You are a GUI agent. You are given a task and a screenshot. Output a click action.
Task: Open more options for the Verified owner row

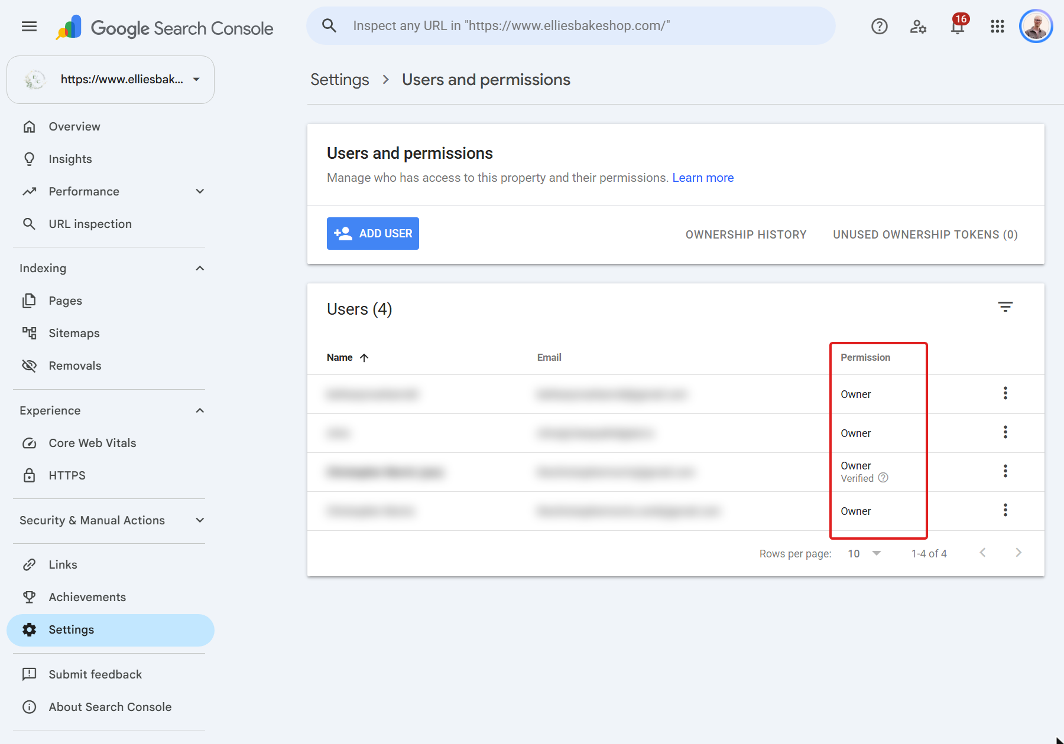[1005, 471]
